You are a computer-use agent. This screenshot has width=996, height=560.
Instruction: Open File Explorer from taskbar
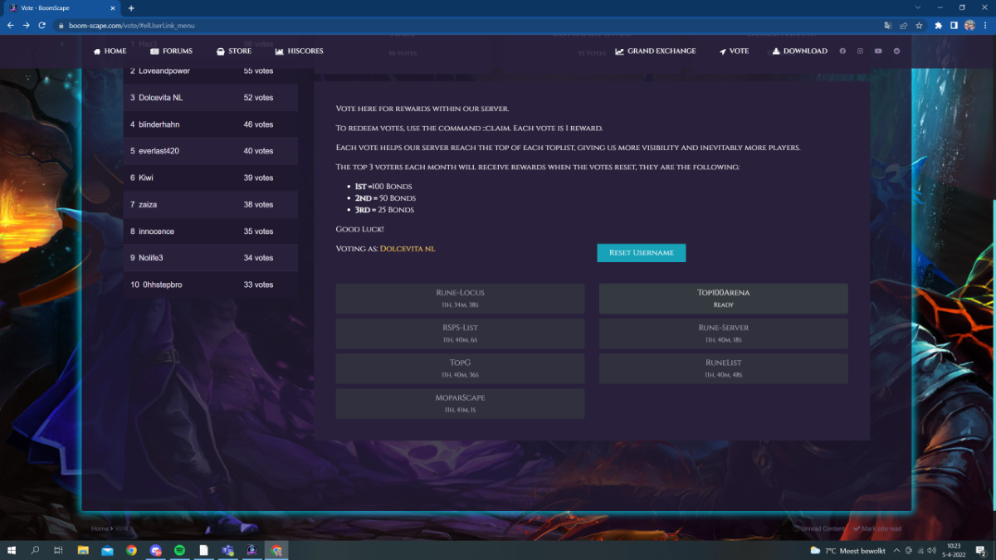click(x=83, y=550)
